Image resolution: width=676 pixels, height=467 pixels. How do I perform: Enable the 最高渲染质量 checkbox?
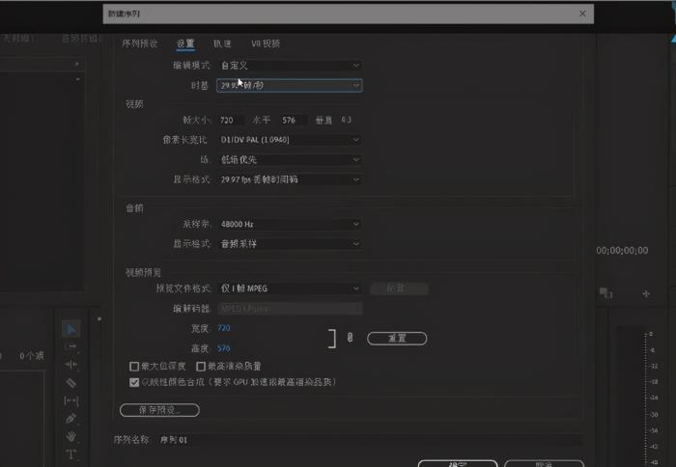tap(201, 367)
